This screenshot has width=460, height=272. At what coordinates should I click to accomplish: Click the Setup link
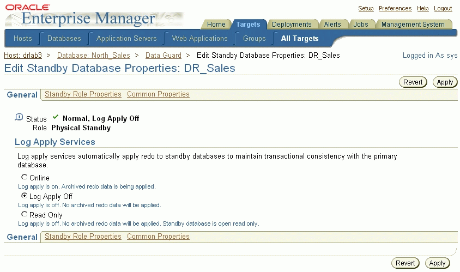coord(366,8)
